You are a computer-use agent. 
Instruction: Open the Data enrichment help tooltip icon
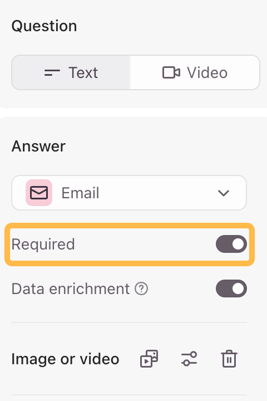click(x=141, y=288)
